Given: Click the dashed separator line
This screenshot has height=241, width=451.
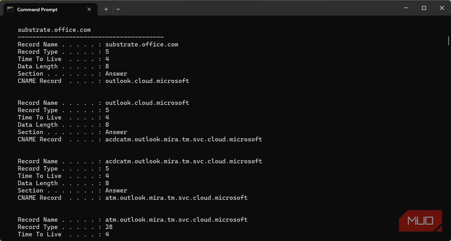Looking at the screenshot, I should [x=91, y=37].
